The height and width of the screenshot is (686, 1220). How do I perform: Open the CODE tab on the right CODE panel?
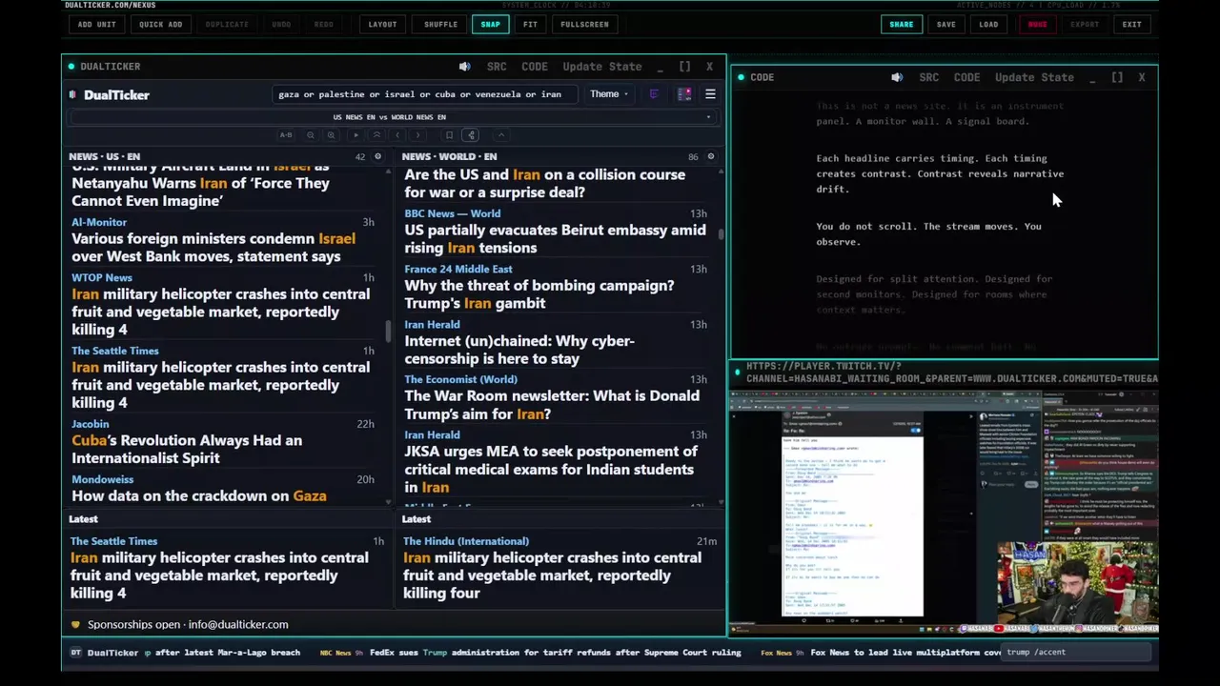click(x=966, y=77)
